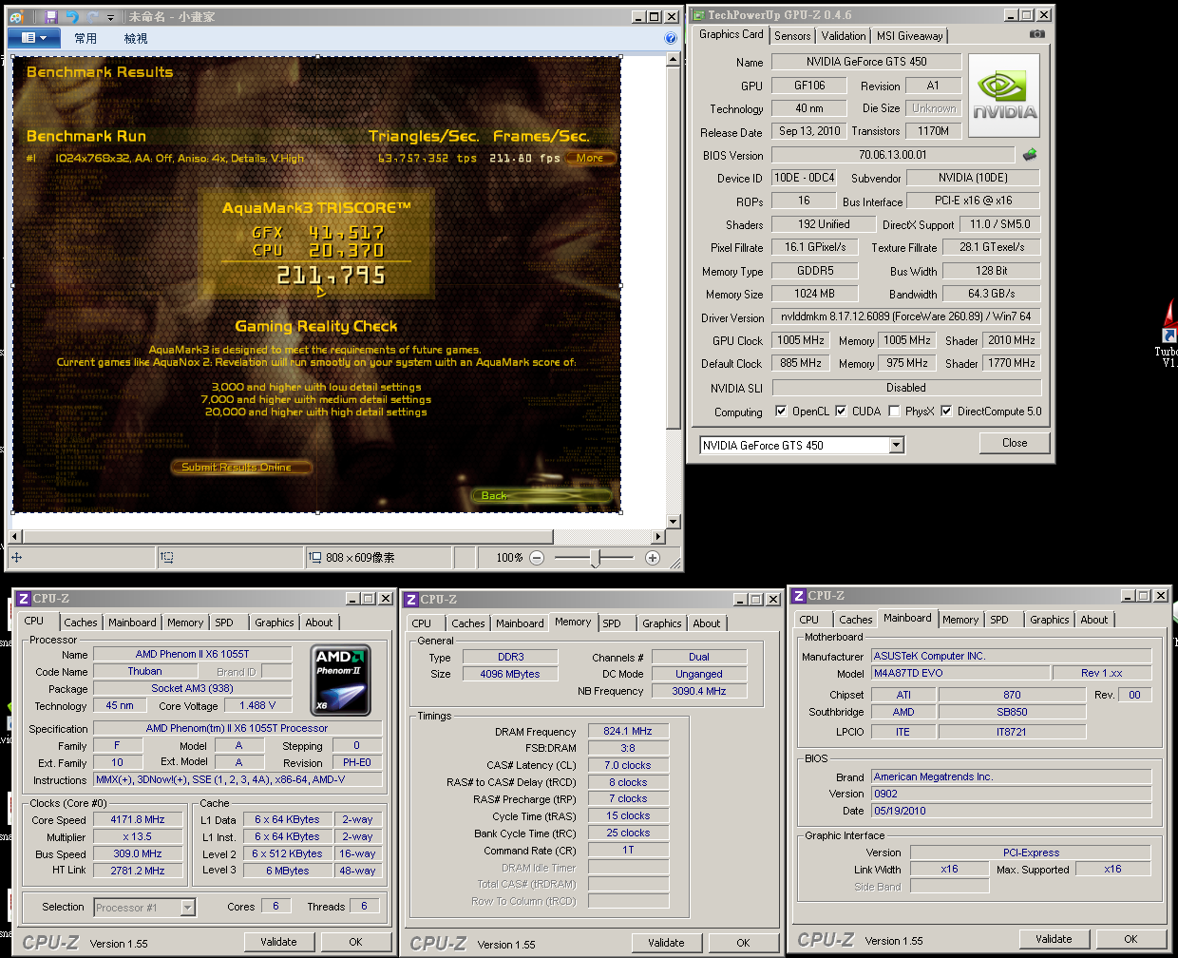Click the cursor position icon in Paint status bar
Screen dimensions: 1178x958
coord(16,558)
